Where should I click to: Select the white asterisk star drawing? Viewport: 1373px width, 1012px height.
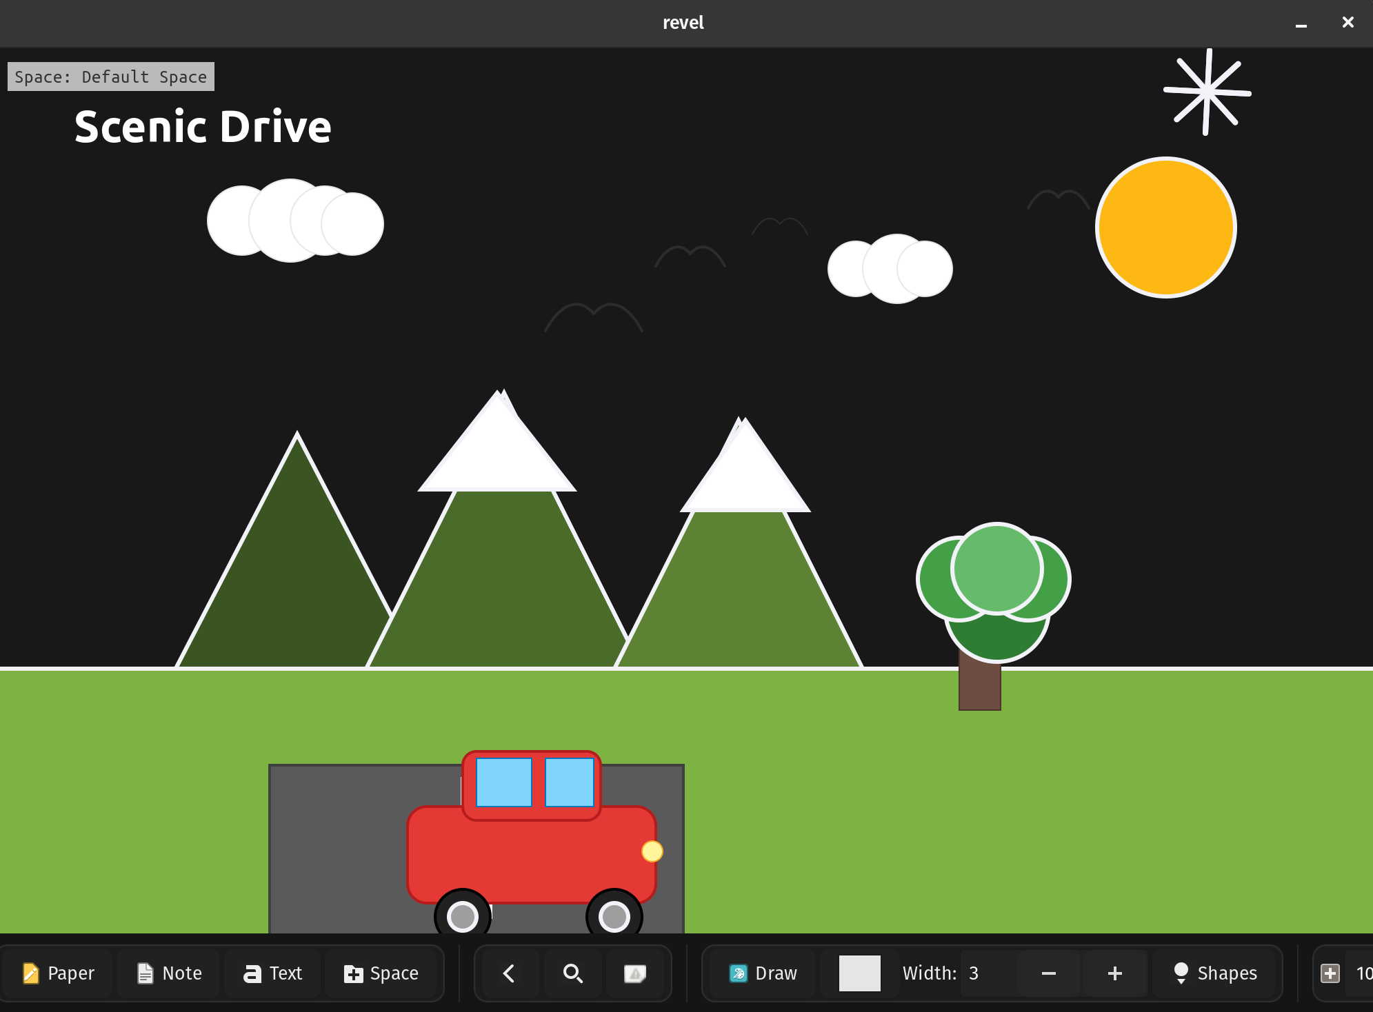(1207, 92)
